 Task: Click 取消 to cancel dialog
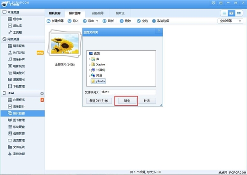pos(147,101)
